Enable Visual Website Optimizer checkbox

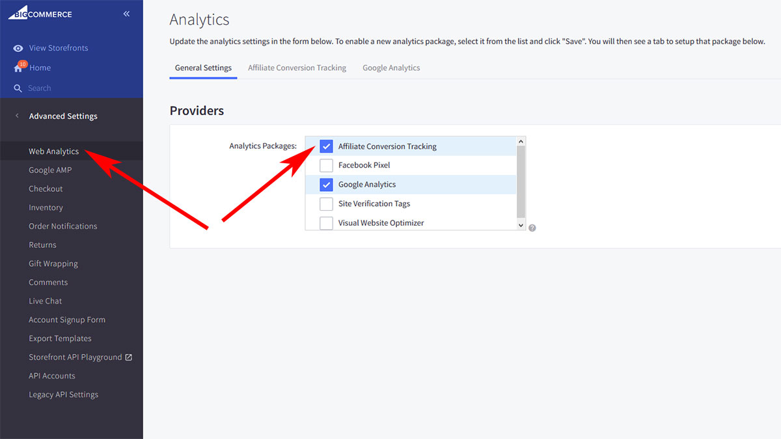pyautogui.click(x=326, y=223)
